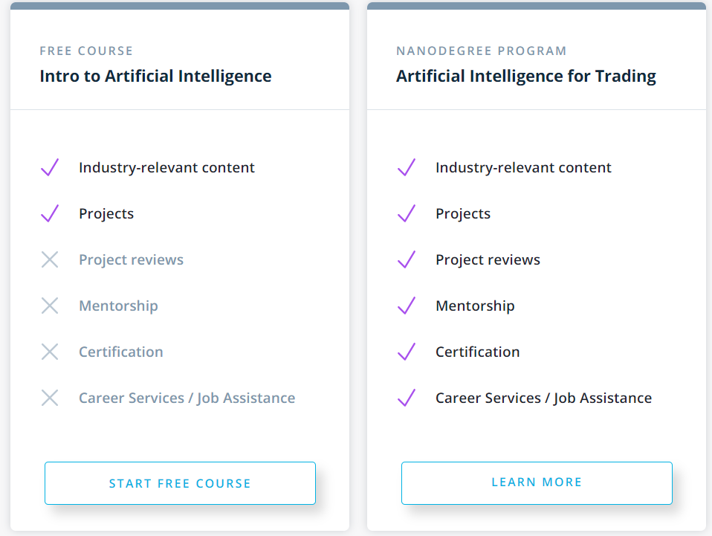Click the checkmark next to Project reviews in the Nanodegree card
This screenshot has width=712, height=536.
pos(407,259)
